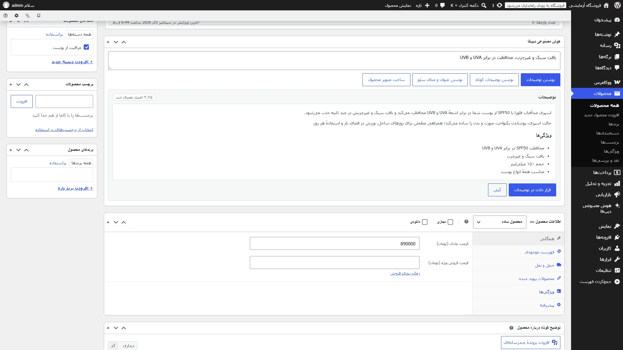The image size is (623, 350).
Task: Click the افزودن برند تازه link
Action: (76, 188)
